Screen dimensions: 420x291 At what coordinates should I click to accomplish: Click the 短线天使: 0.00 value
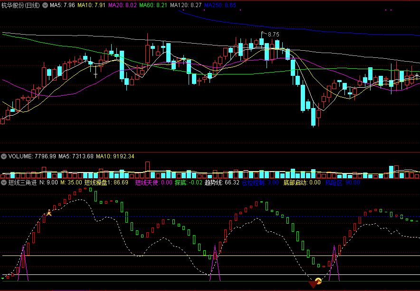[153, 182]
